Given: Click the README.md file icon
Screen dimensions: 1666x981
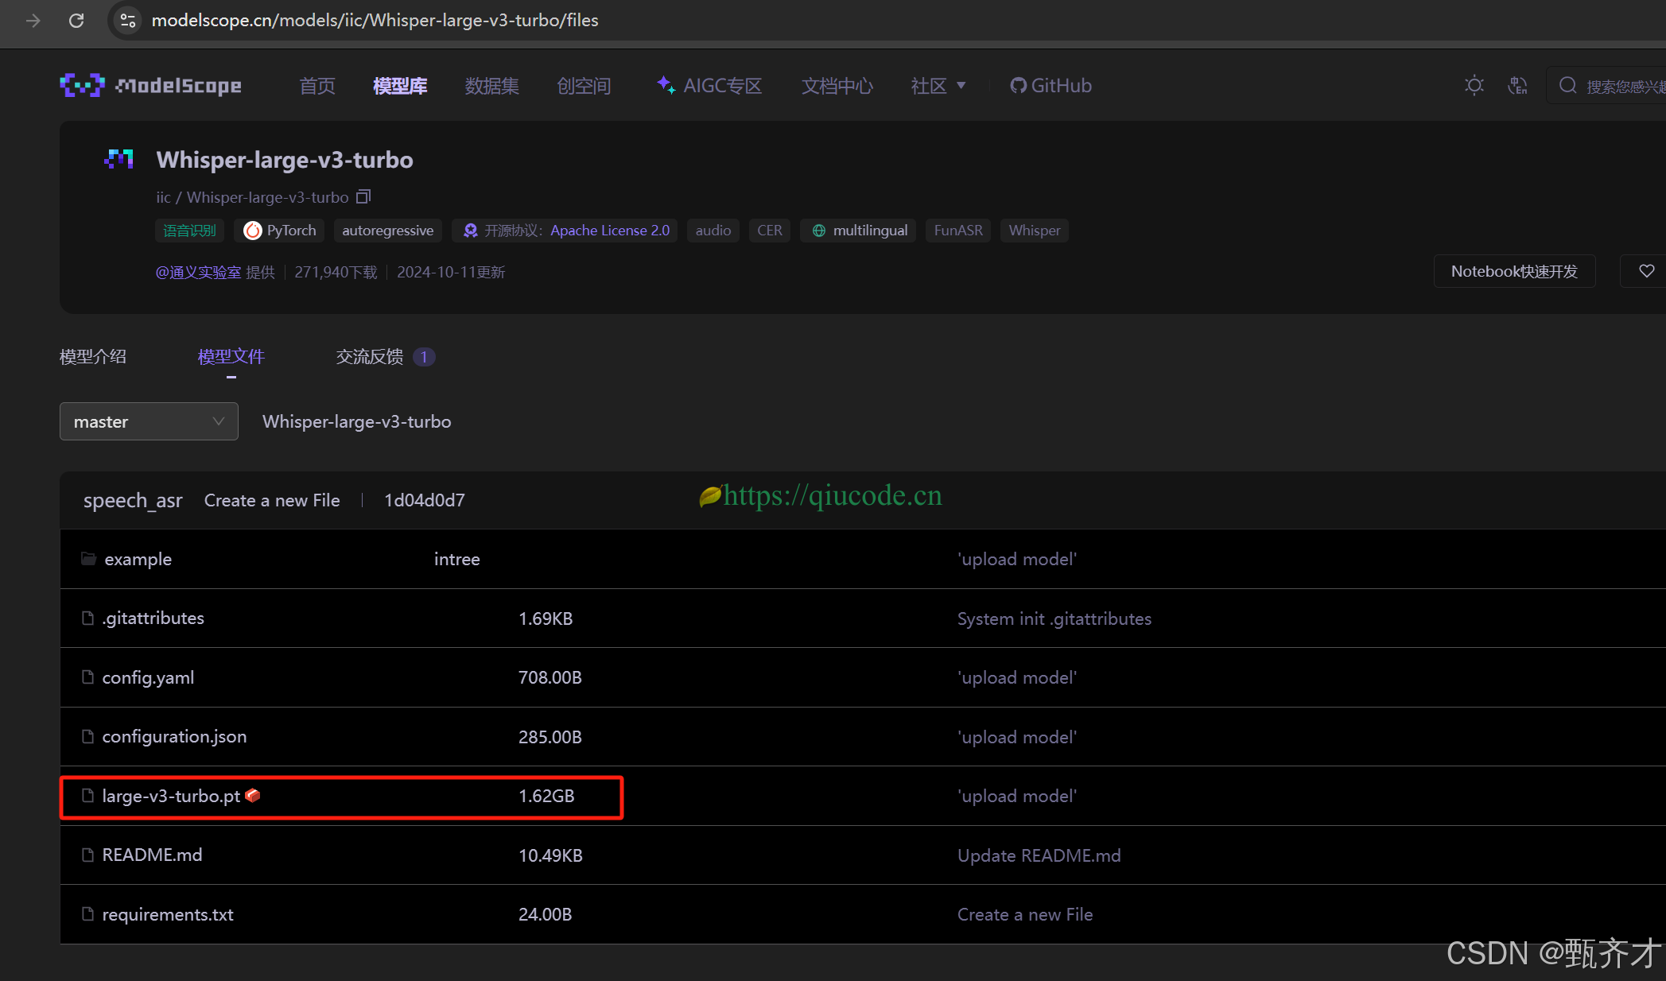Looking at the screenshot, I should click(x=87, y=855).
